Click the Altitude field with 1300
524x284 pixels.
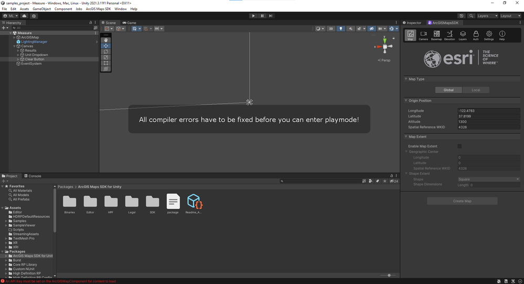click(x=488, y=122)
